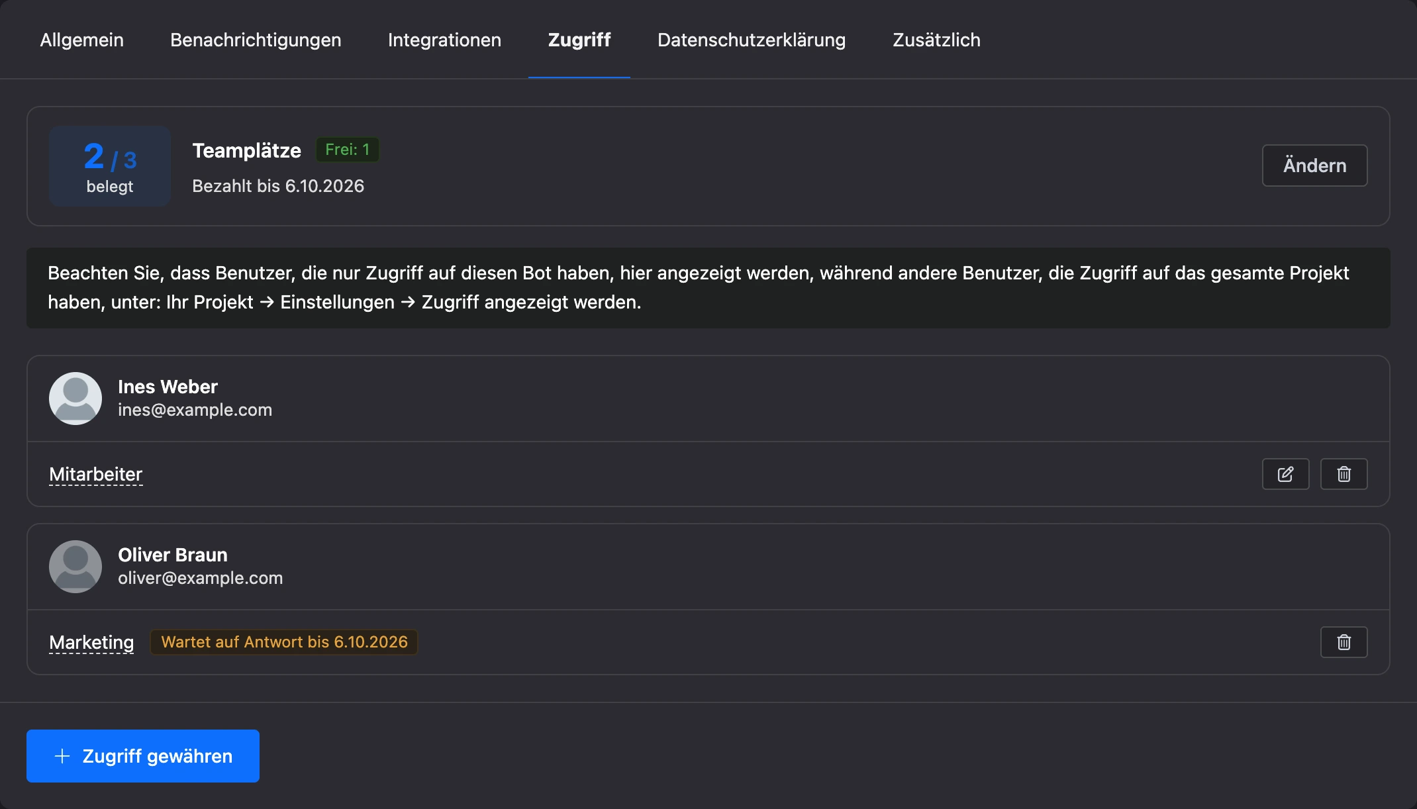This screenshot has width=1417, height=809.
Task: Click Zugriff gewähren button
Action: (x=143, y=756)
